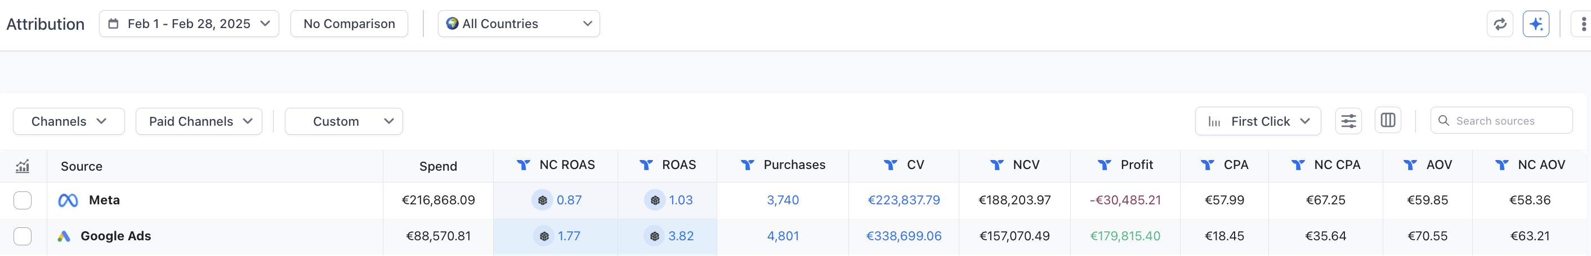Screen dimensions: 1591x256
Task: Click the No Comparison button
Action: [349, 24]
